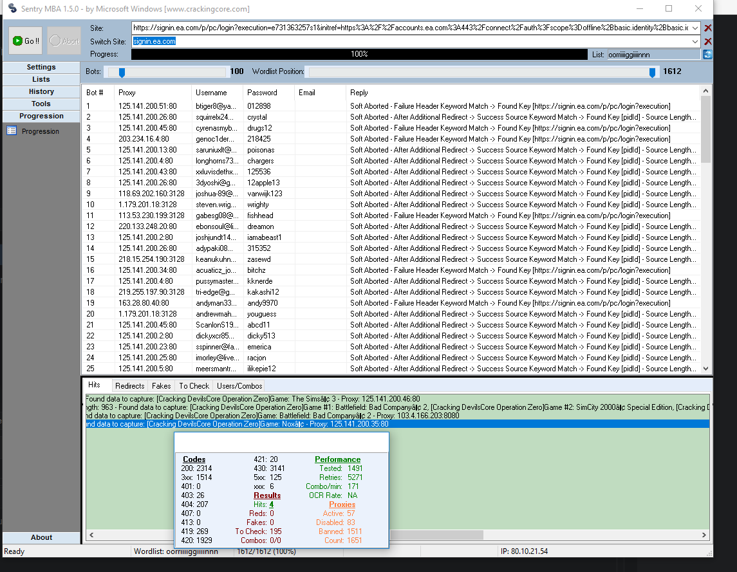737x572 pixels.
Task: Open the About section at the sidebar bottom
Action: click(x=41, y=538)
